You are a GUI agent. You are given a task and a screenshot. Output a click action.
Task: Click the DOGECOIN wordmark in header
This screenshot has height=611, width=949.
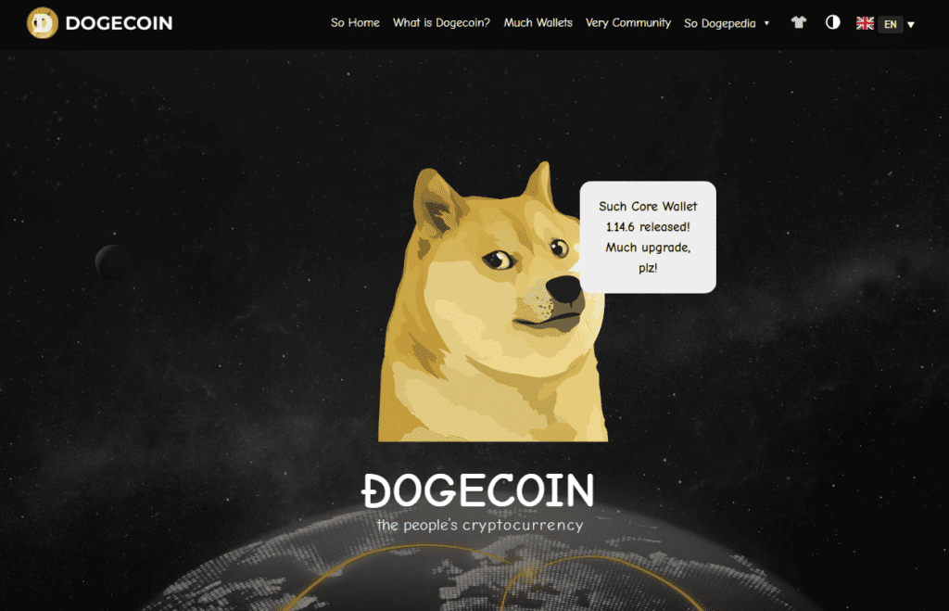click(119, 23)
